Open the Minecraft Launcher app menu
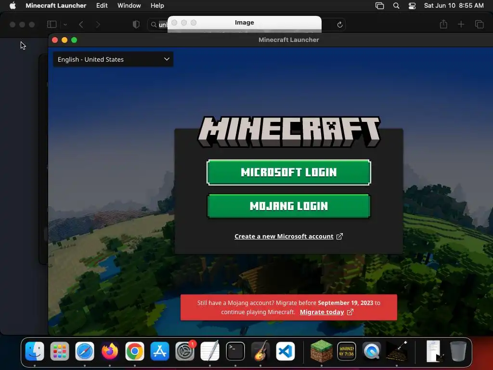The width and height of the screenshot is (493, 370). coord(56,6)
